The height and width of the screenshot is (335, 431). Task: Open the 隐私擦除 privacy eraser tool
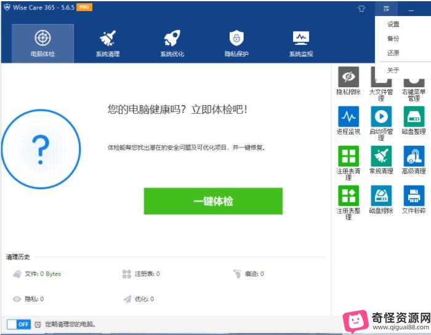[348, 78]
